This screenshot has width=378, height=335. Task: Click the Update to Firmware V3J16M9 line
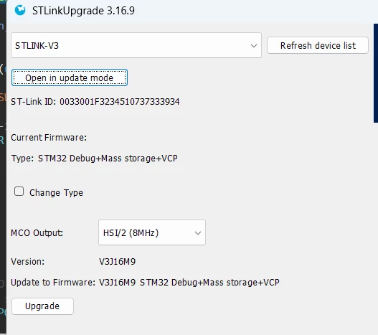point(145,283)
